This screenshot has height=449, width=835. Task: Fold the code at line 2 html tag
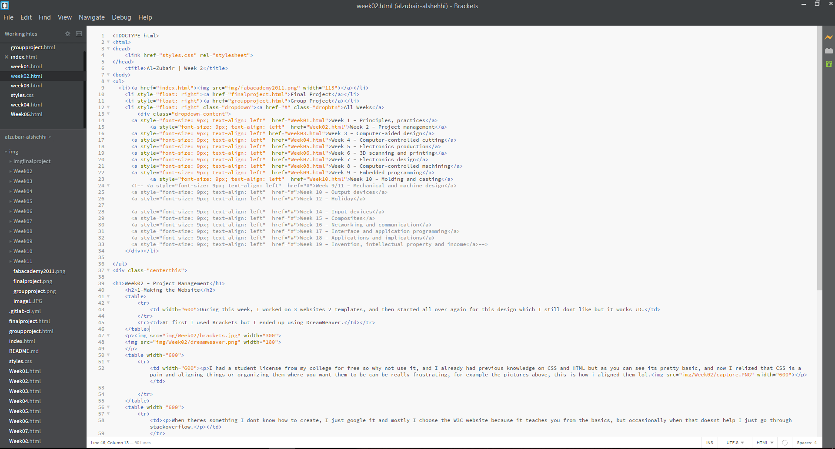coord(108,42)
